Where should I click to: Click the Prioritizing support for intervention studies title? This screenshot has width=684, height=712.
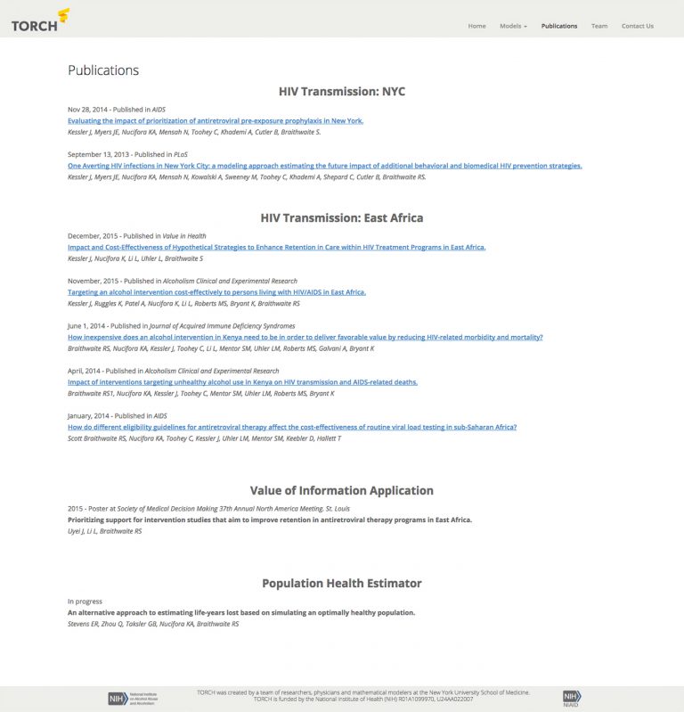(x=270, y=520)
